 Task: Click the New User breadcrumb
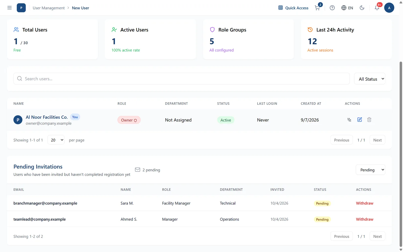coord(80,8)
